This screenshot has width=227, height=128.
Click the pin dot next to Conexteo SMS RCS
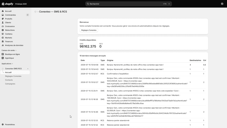(x=28, y=69)
